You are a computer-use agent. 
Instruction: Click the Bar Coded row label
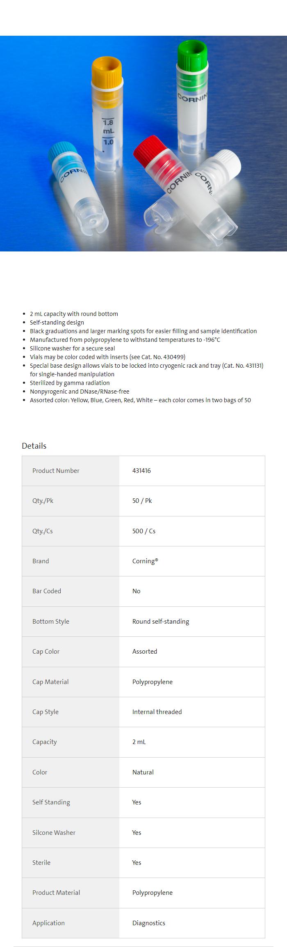[47, 591]
